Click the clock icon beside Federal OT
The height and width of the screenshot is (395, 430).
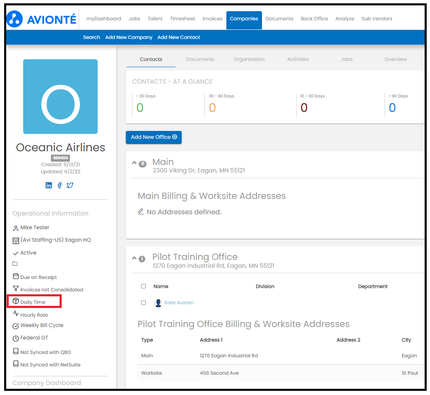pos(16,338)
